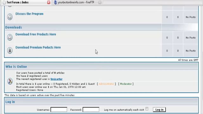203x114 pixels.
Task: Open Download Free Products Here forum
Action: [36, 35]
